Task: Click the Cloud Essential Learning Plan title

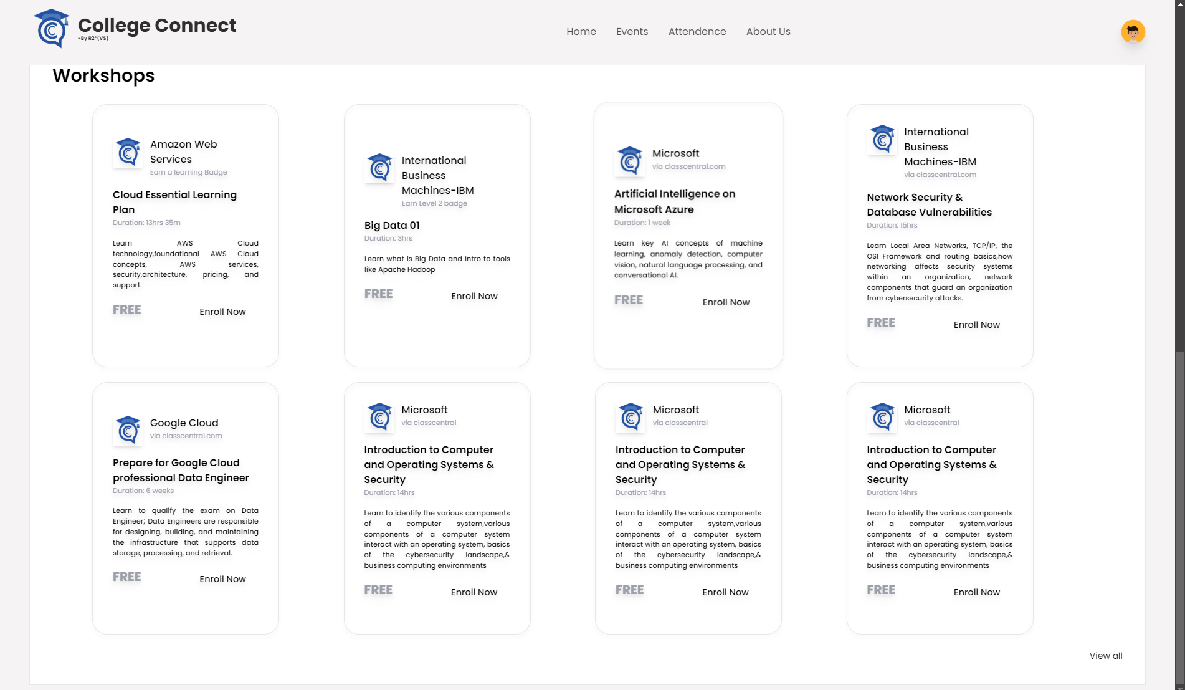Action: pyautogui.click(x=174, y=202)
